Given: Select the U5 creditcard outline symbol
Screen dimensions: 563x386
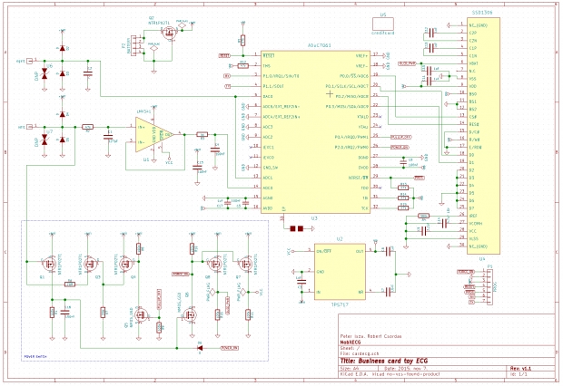Looking at the screenshot, I should pyautogui.click(x=383, y=24).
